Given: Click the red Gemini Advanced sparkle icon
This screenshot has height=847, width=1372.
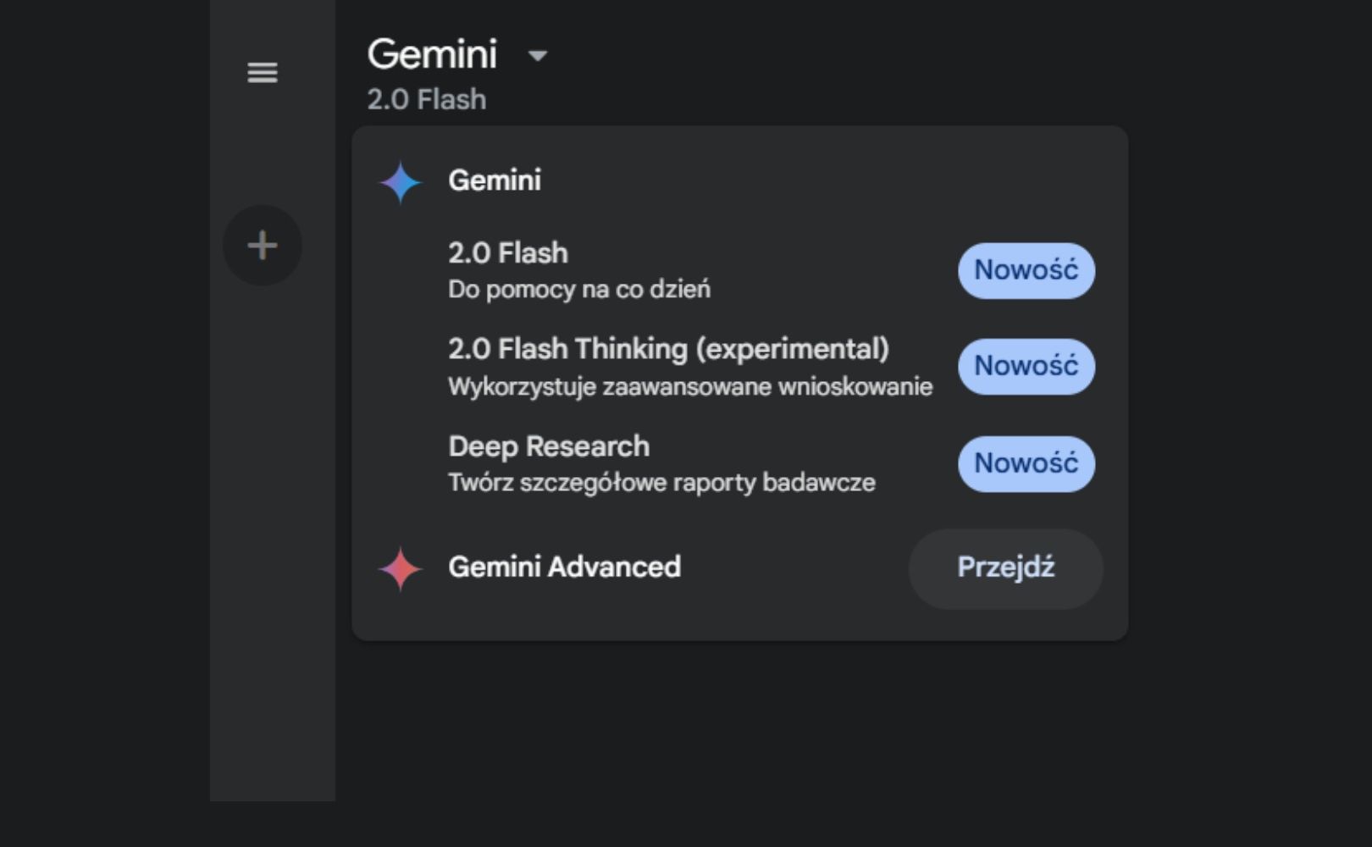Looking at the screenshot, I should [x=400, y=568].
